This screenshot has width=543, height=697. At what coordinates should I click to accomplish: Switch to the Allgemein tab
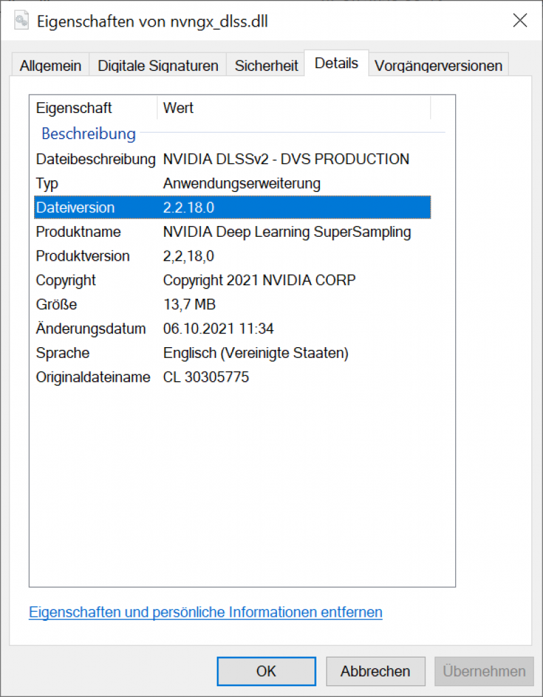(x=50, y=65)
